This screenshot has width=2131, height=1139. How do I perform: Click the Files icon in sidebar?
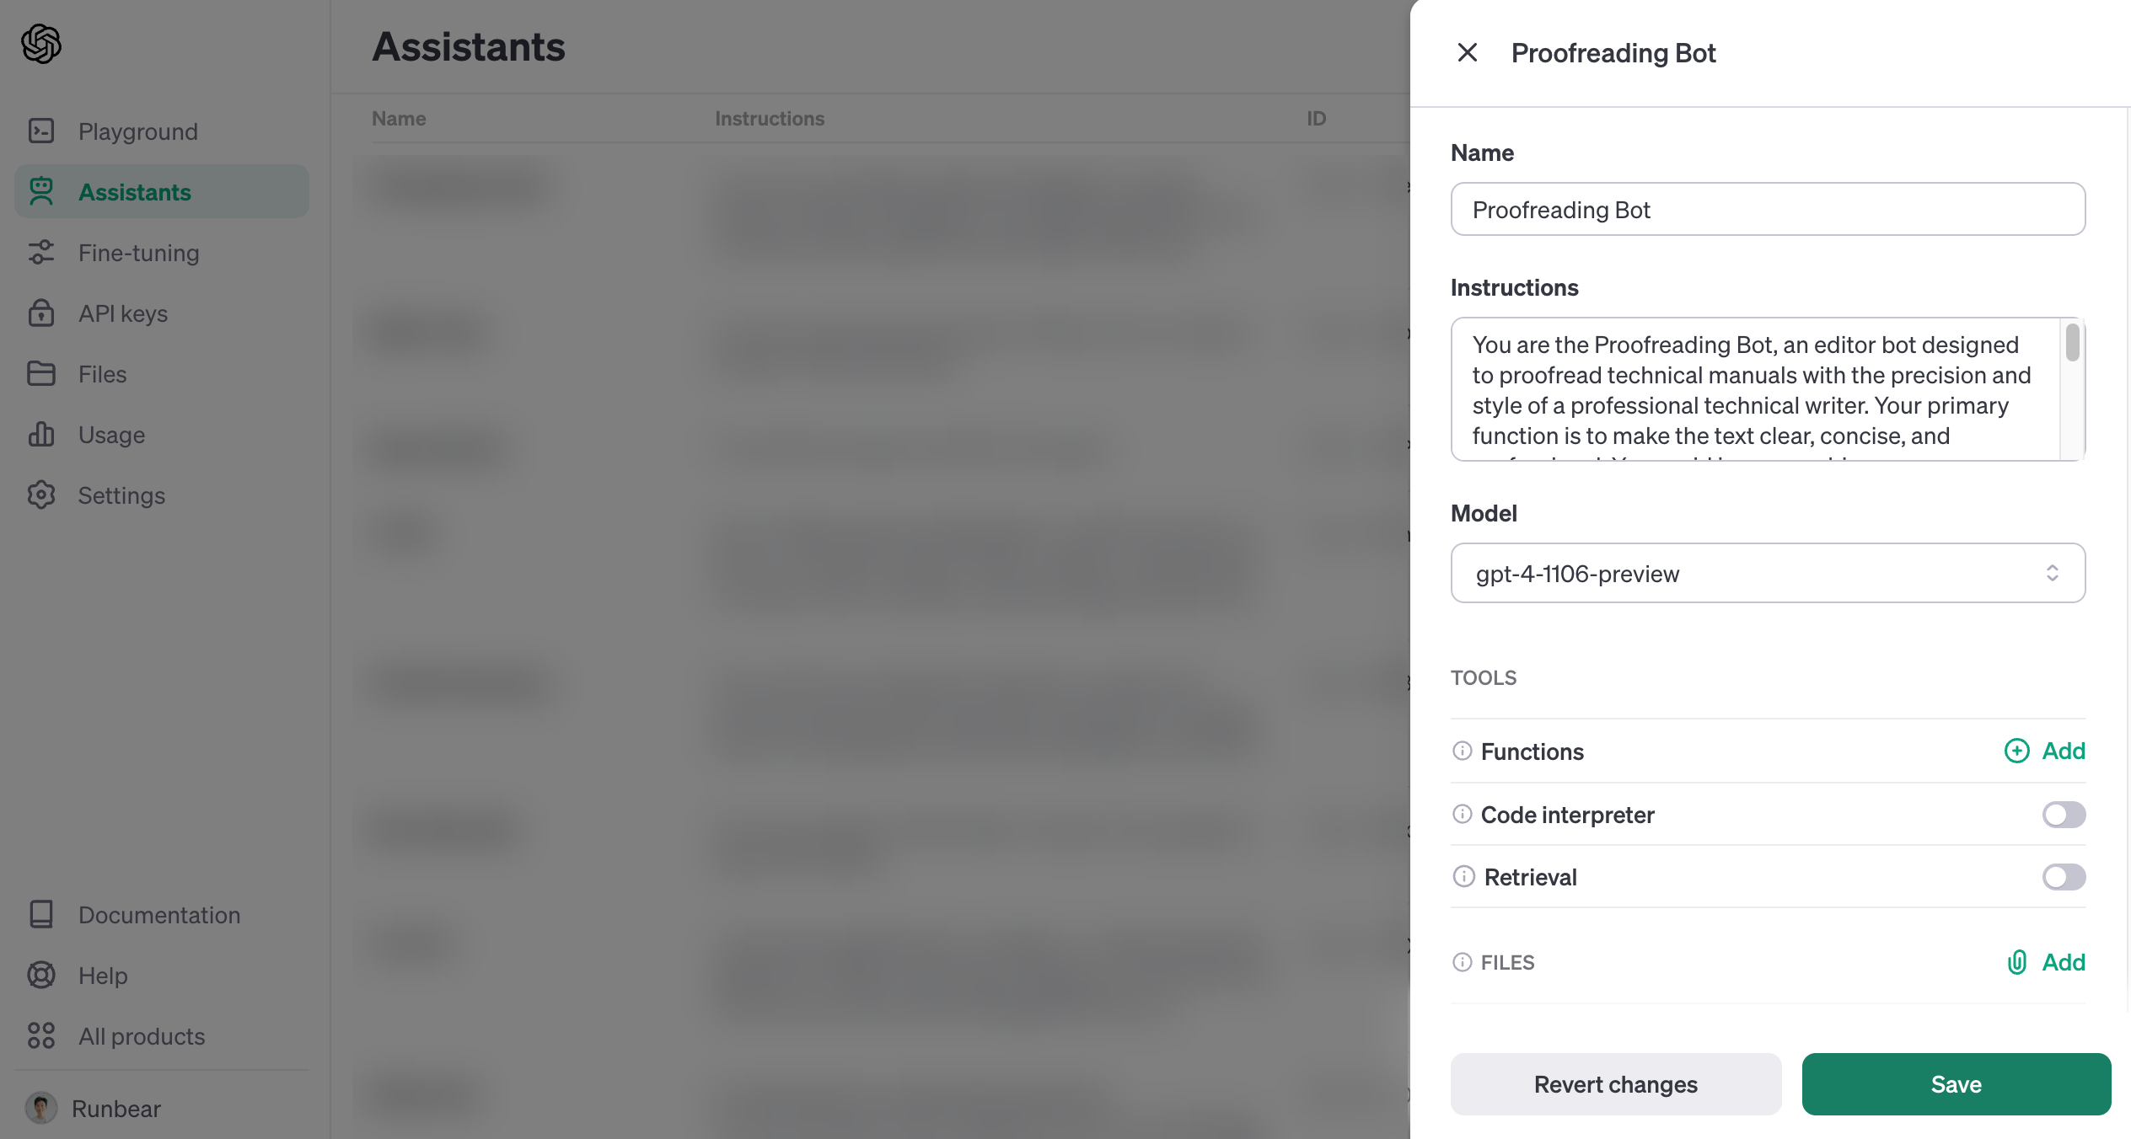[x=44, y=373]
